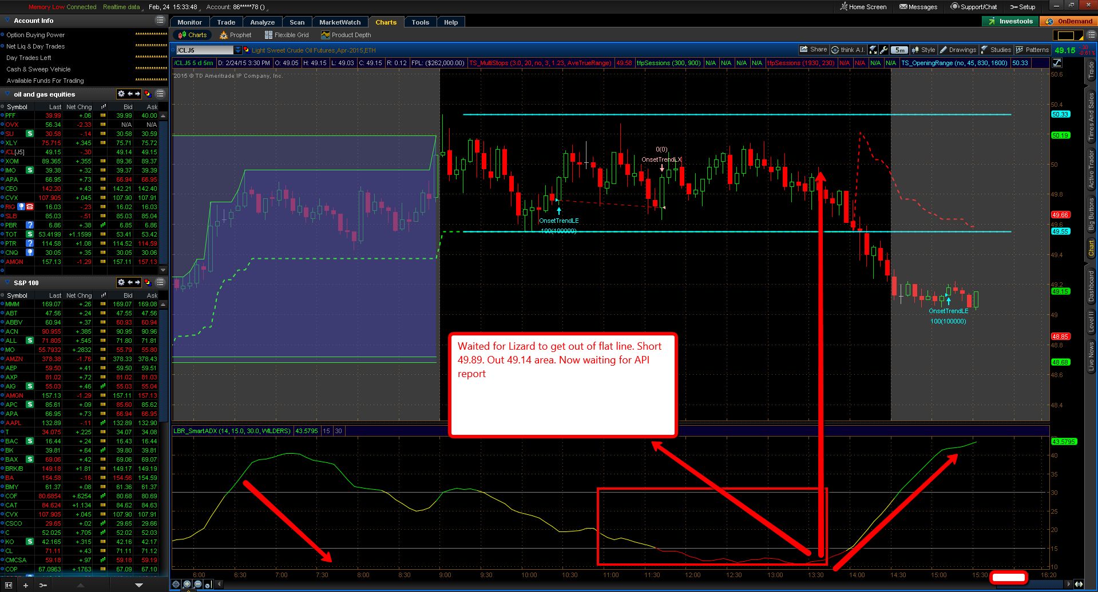This screenshot has width=1098, height=592.
Task: Move sidebar gadgets down with the arrow
Action: point(139,585)
